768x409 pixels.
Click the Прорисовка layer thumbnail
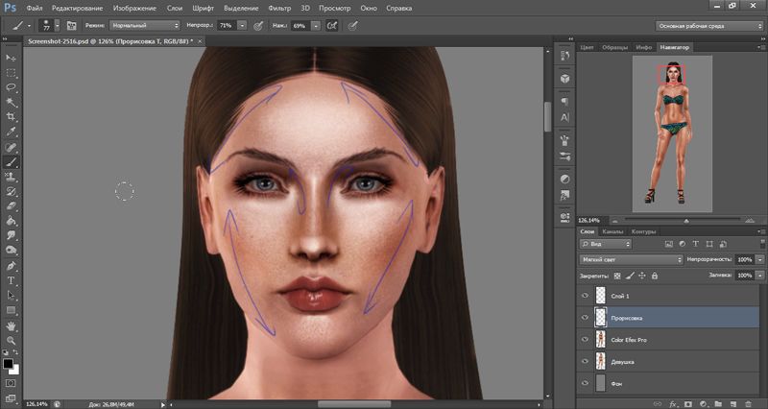point(601,318)
